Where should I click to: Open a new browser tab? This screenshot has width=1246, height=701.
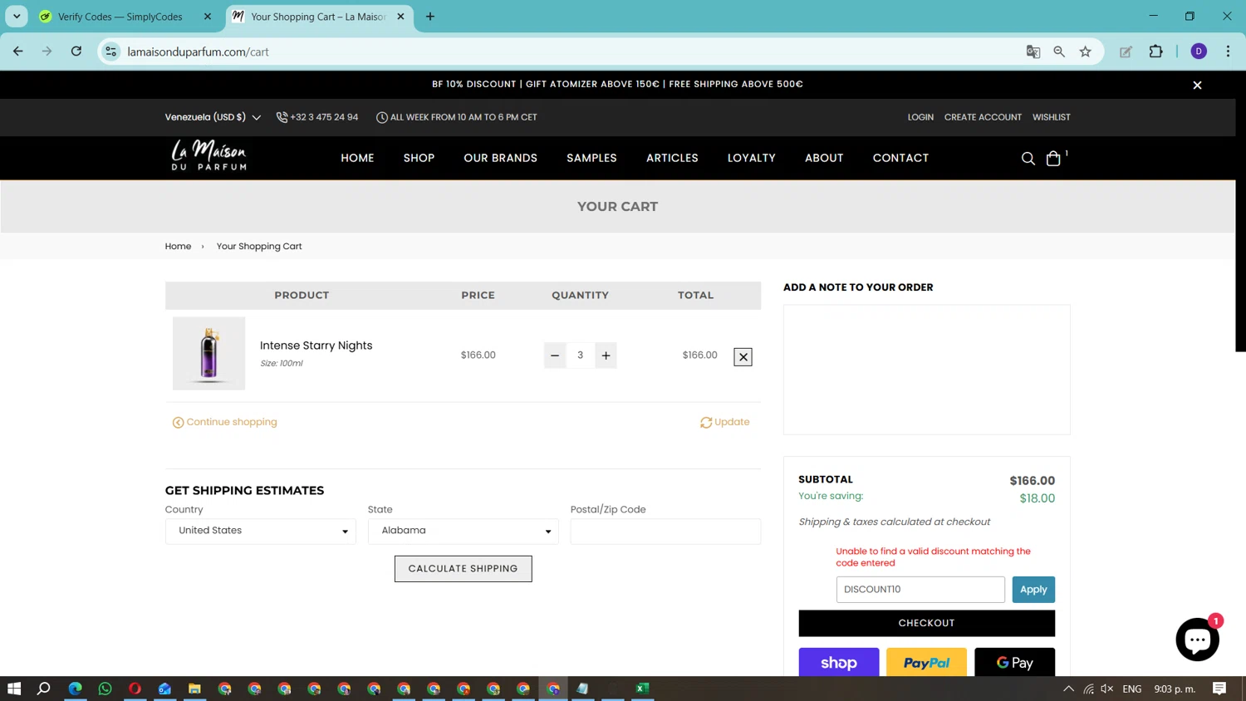tap(430, 17)
